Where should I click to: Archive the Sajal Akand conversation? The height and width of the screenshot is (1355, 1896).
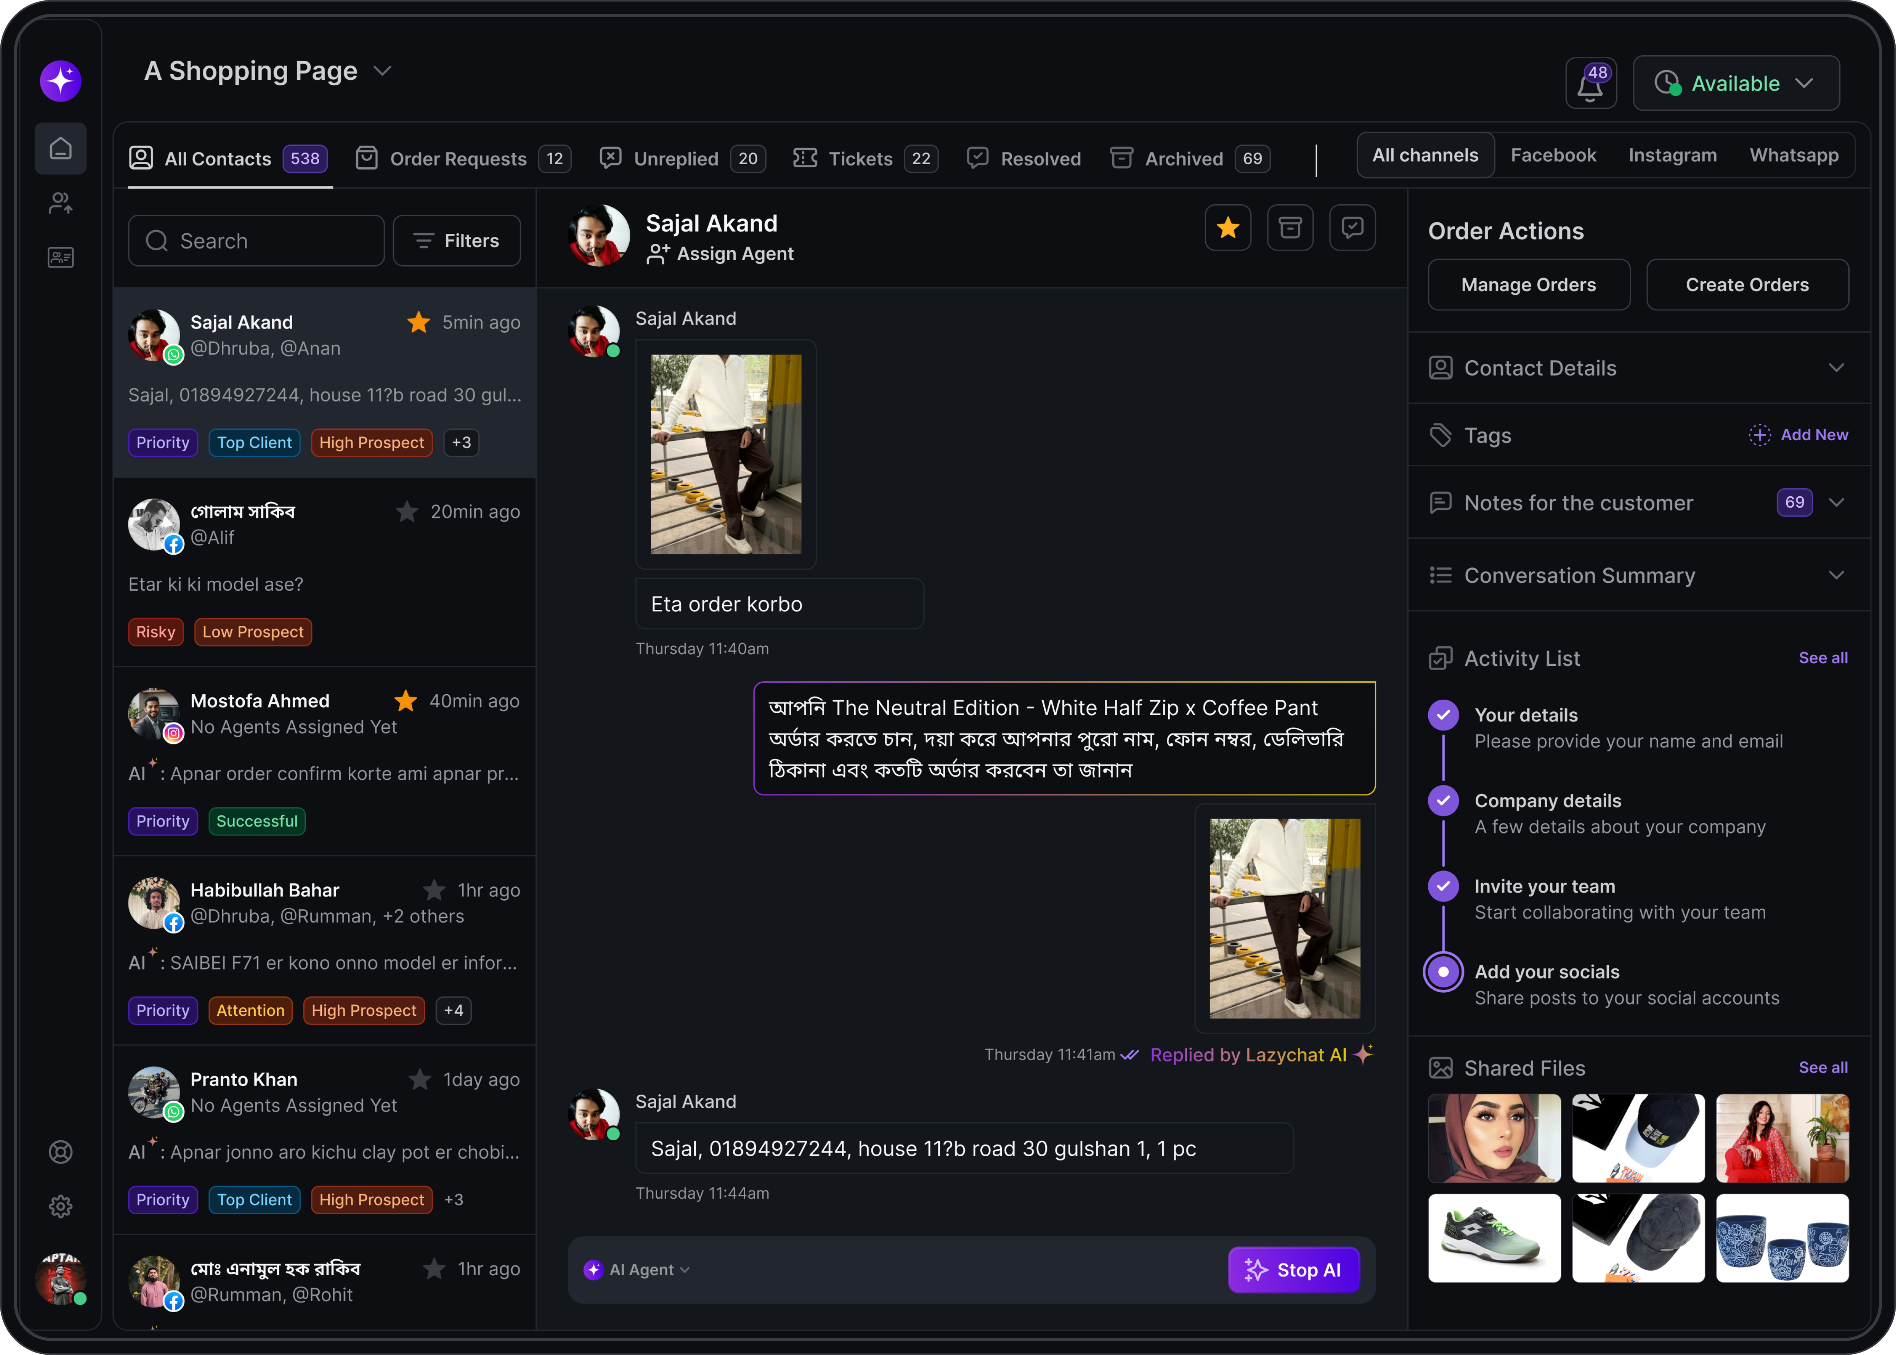click(x=1290, y=227)
